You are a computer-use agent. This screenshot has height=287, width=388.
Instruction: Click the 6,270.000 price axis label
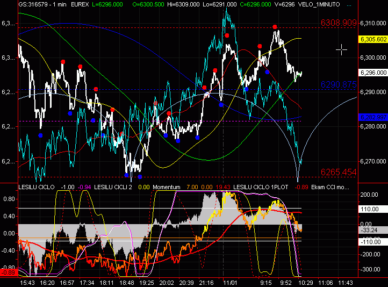[x=373, y=161]
